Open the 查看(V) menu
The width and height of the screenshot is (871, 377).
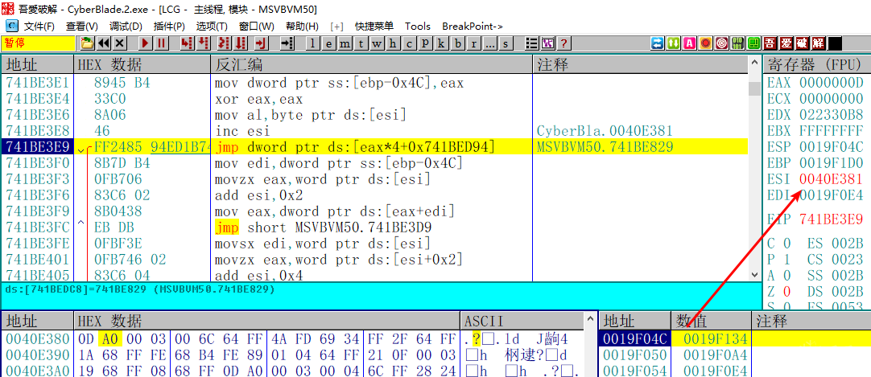pos(81,26)
